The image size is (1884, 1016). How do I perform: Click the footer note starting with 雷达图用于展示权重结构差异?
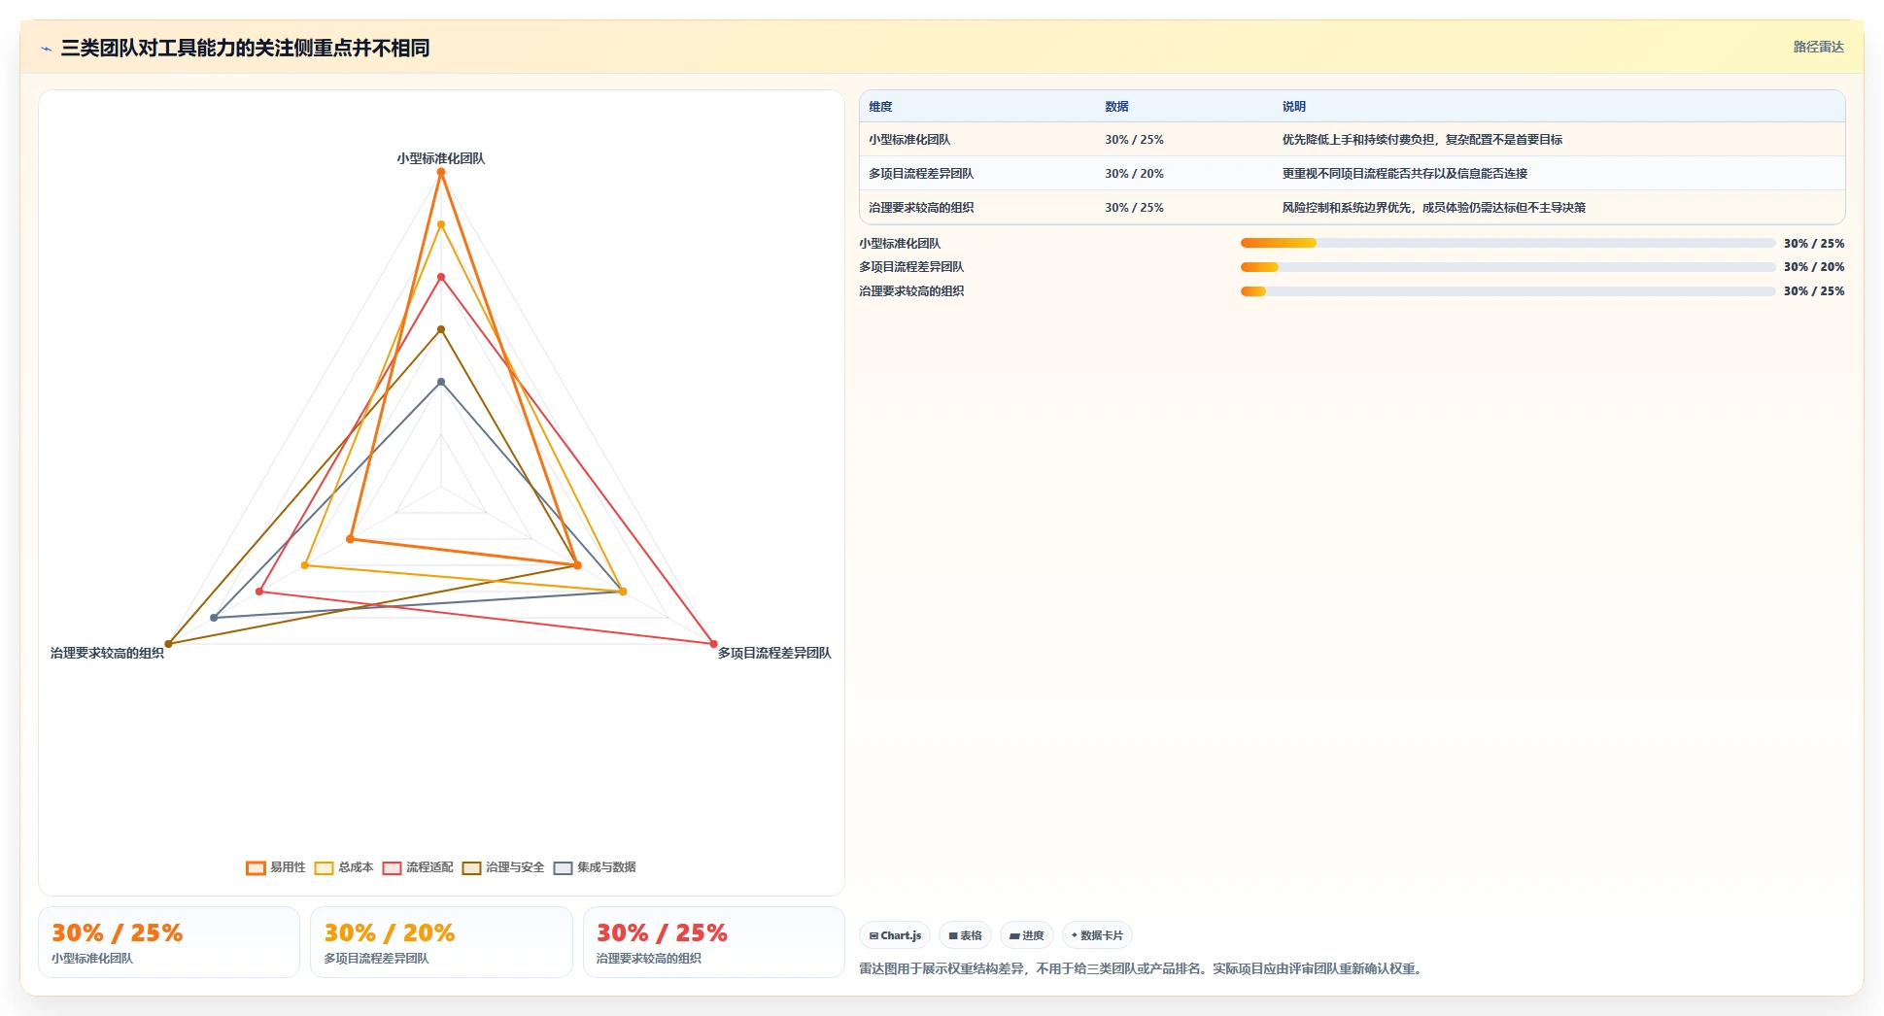(1143, 968)
